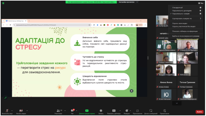206x116 pixels.
Task: Click the stress icon beside Чутливість до стресу
Action: 77,62
